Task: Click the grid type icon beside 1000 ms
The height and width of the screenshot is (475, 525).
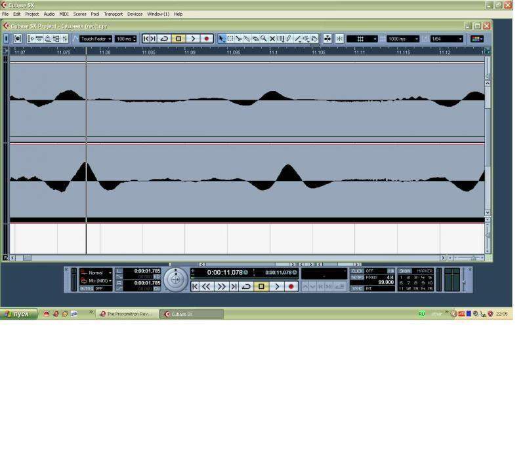Action: [x=382, y=39]
